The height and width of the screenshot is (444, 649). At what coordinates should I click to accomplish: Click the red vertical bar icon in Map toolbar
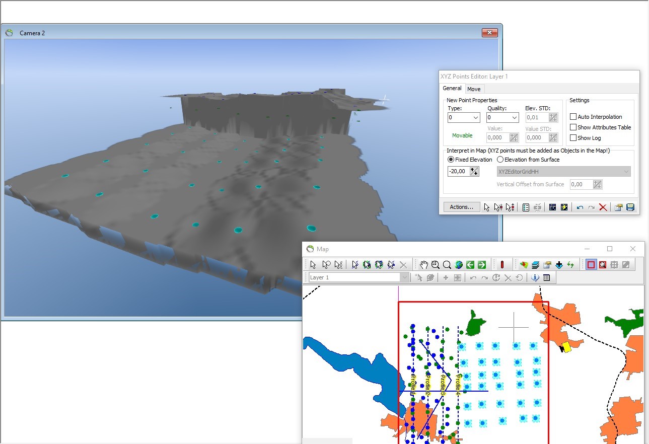point(502,265)
